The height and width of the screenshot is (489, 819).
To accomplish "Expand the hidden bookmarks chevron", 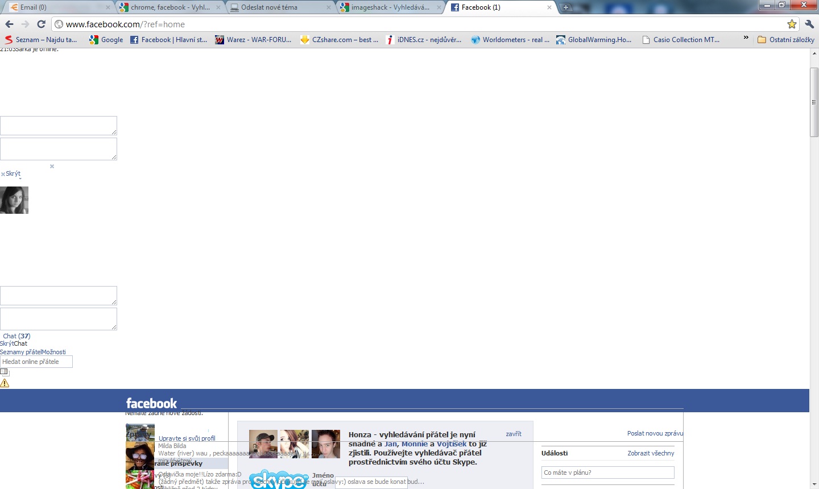I will (x=746, y=38).
